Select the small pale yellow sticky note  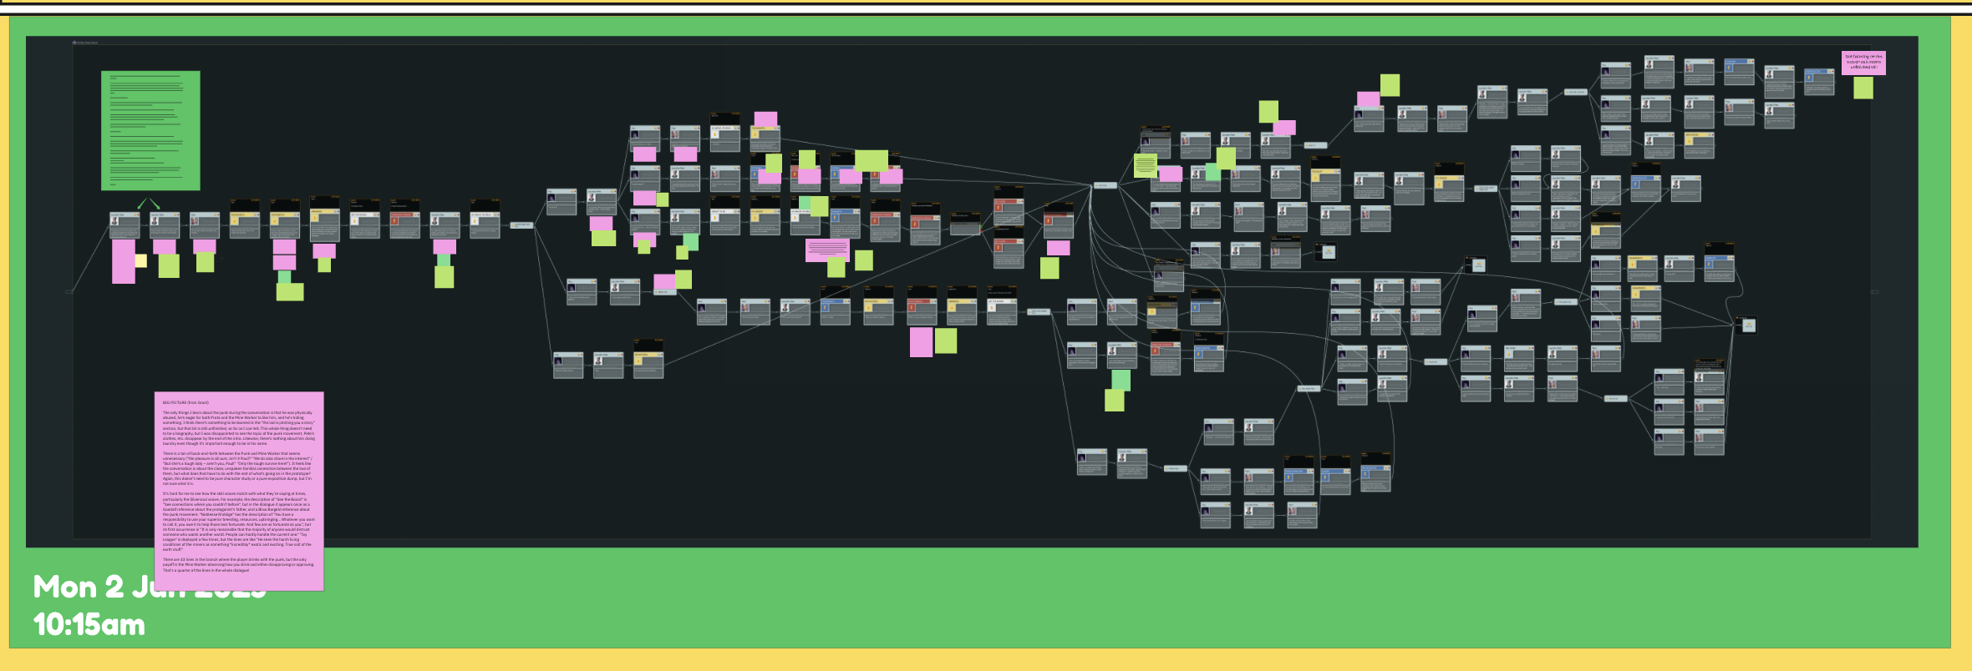(x=140, y=260)
